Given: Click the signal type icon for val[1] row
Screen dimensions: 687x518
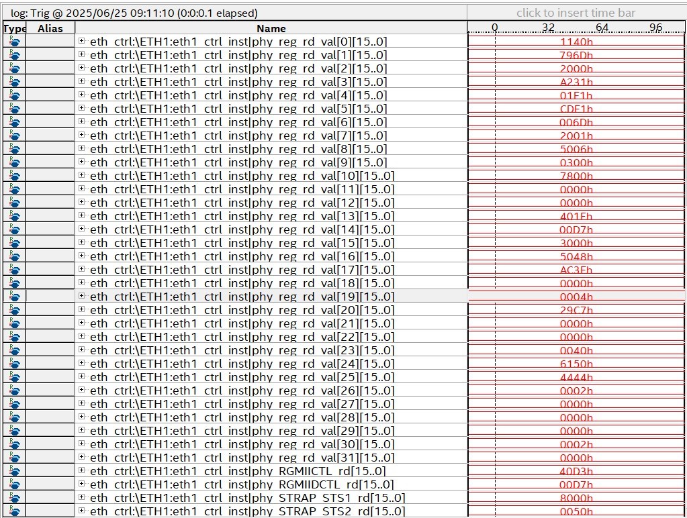Looking at the screenshot, I should (x=14, y=55).
